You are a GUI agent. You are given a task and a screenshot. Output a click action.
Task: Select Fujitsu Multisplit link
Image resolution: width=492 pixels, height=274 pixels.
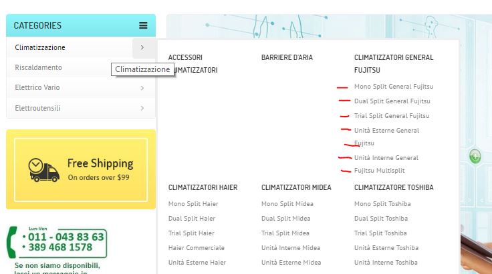tap(379, 171)
